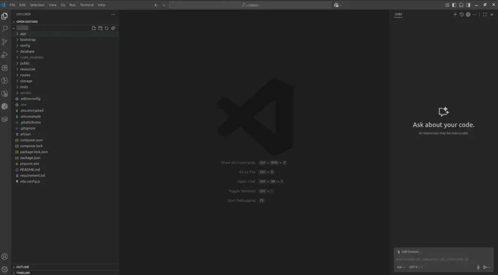Screen dimensions: 498x275
Task: Open the Source Control view
Action: click(x=4, y=42)
